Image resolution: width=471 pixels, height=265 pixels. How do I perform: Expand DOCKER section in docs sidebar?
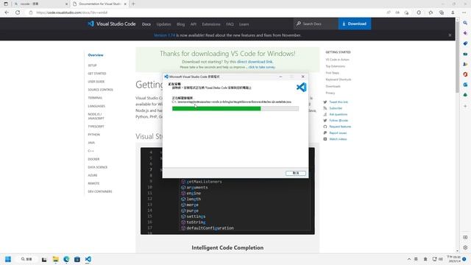[93, 159]
